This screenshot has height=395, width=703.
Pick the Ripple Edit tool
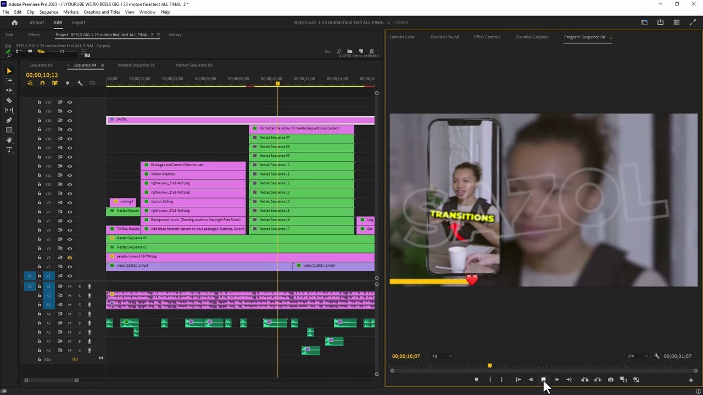pyautogui.click(x=9, y=91)
